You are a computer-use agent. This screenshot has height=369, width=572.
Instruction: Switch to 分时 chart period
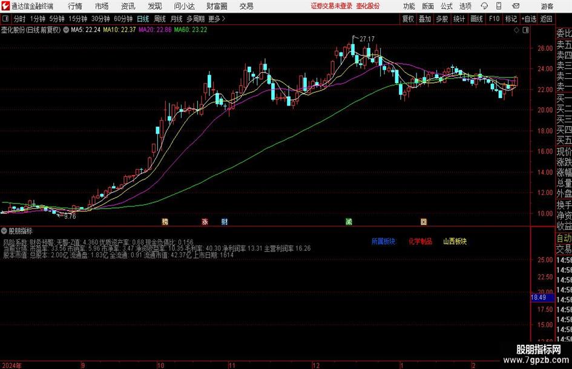click(19, 19)
